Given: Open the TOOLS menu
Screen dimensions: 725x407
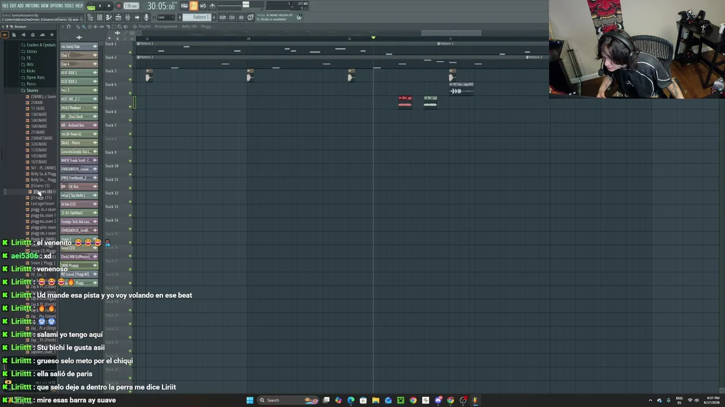Looking at the screenshot, I should 69,6.
